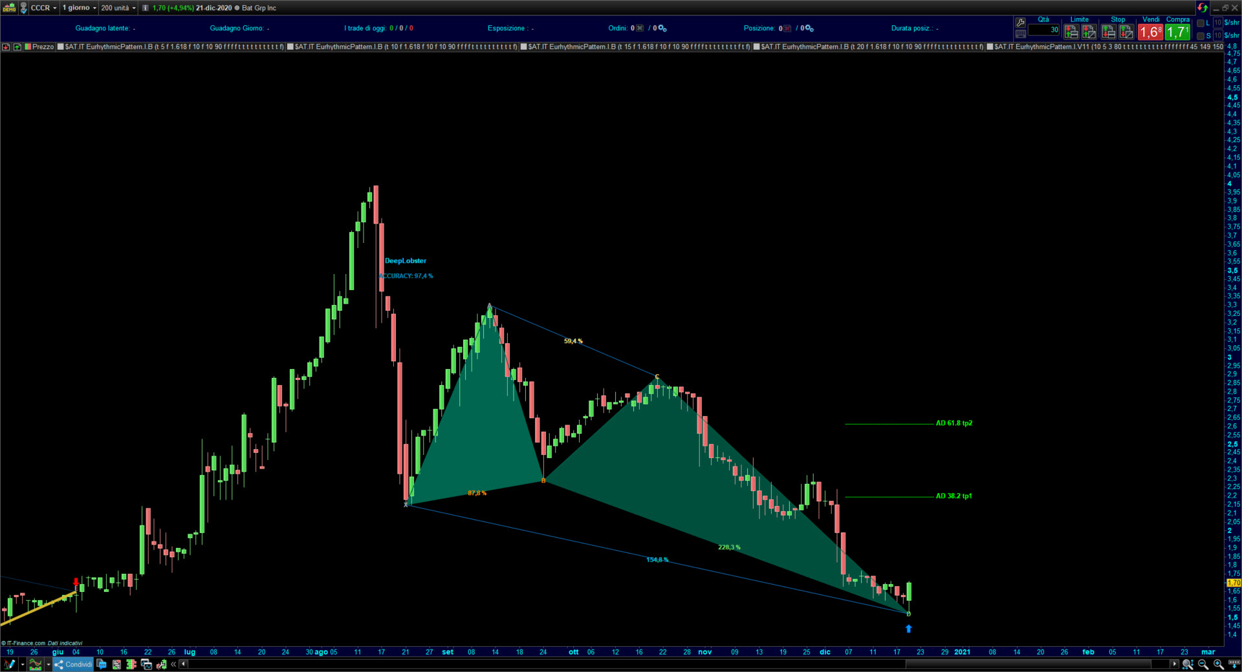The image size is (1242, 672).
Task: Expand the drawing tools dropdown arrow
Action: coord(22,664)
